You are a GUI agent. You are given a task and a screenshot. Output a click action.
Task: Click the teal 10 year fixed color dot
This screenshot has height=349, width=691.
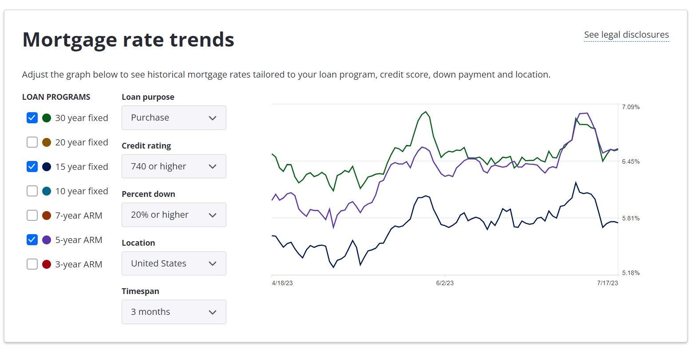coord(47,191)
